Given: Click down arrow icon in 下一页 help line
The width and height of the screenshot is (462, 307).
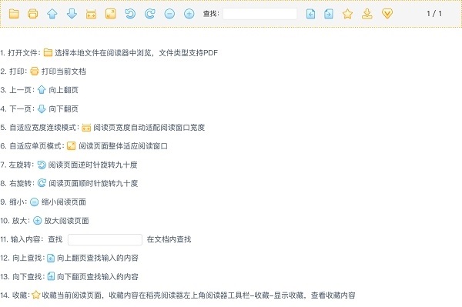Looking at the screenshot, I should (x=42, y=108).
